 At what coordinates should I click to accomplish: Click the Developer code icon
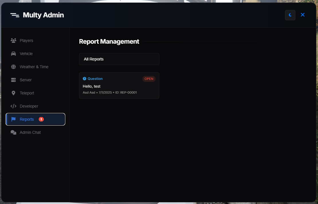13,106
